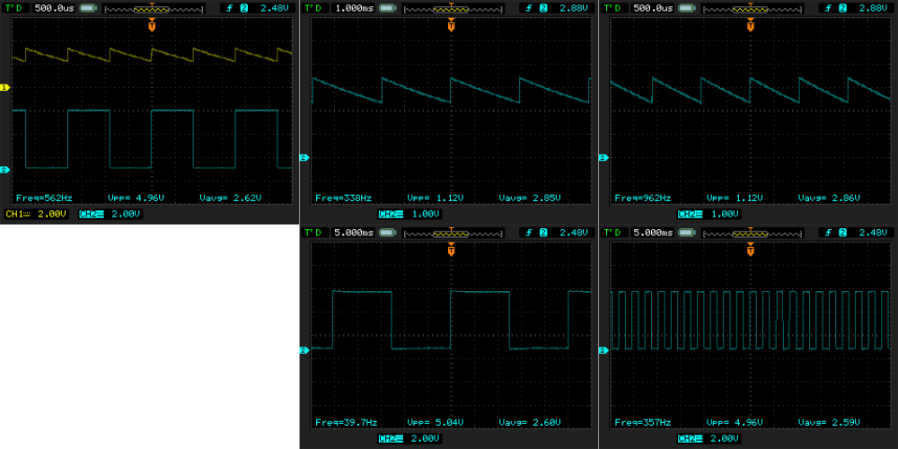Click the 500.0us timebase in the Freq=562Hz capture

(53, 8)
